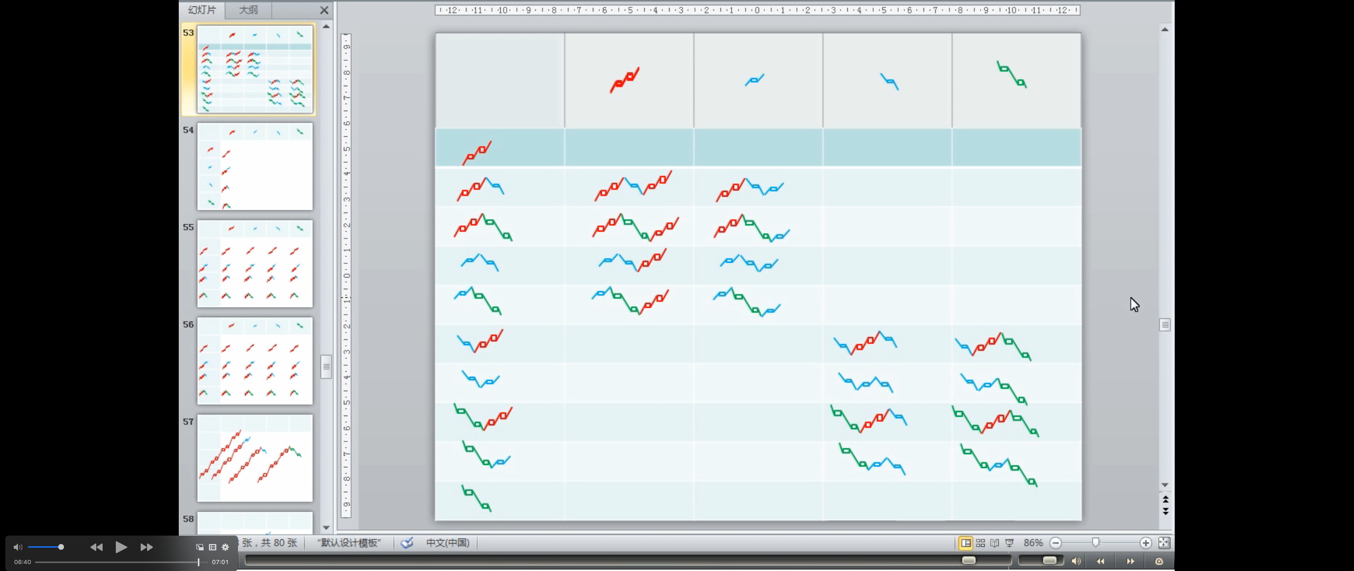This screenshot has width=1354, height=571.
Task: Click the main slide scroll-down arrow
Action: coord(1165,485)
